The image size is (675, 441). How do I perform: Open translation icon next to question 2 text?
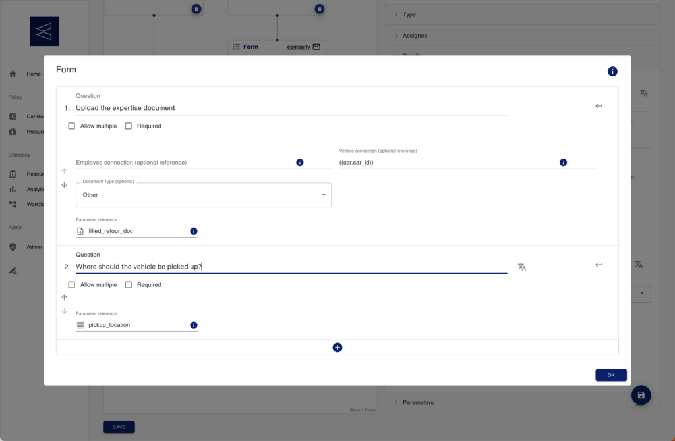coord(522,267)
